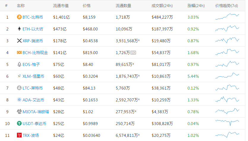
Task: Click the XRP logo icon
Action: point(19,41)
